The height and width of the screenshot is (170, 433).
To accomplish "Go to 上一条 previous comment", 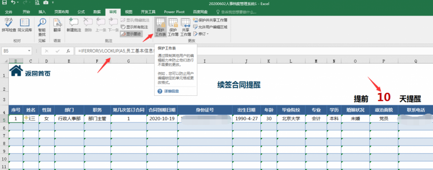I will point(101,25).
